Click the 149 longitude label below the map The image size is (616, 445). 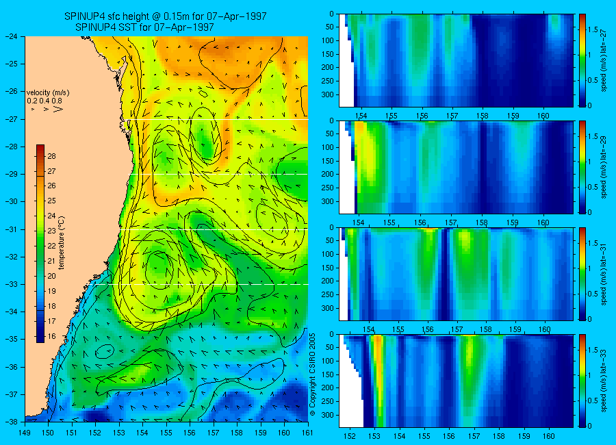(25, 433)
